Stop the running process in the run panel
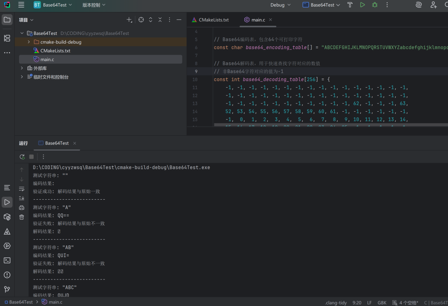Screen dimensions: 448x306 (x=32, y=157)
